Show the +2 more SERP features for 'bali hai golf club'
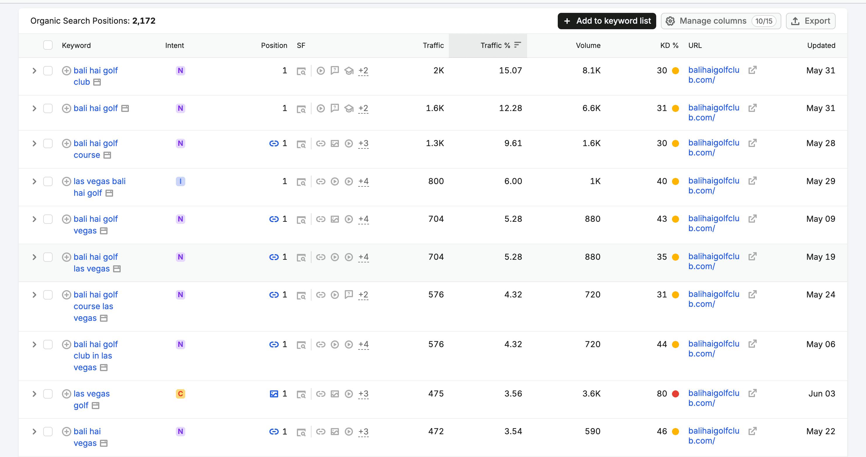The image size is (866, 457). [x=363, y=71]
